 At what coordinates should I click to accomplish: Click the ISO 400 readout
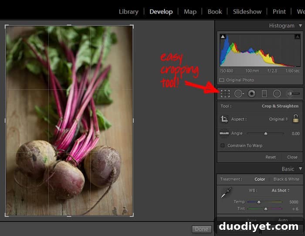[x=227, y=71]
